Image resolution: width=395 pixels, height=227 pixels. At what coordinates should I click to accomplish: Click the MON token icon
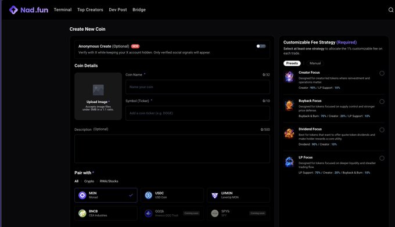click(82, 195)
